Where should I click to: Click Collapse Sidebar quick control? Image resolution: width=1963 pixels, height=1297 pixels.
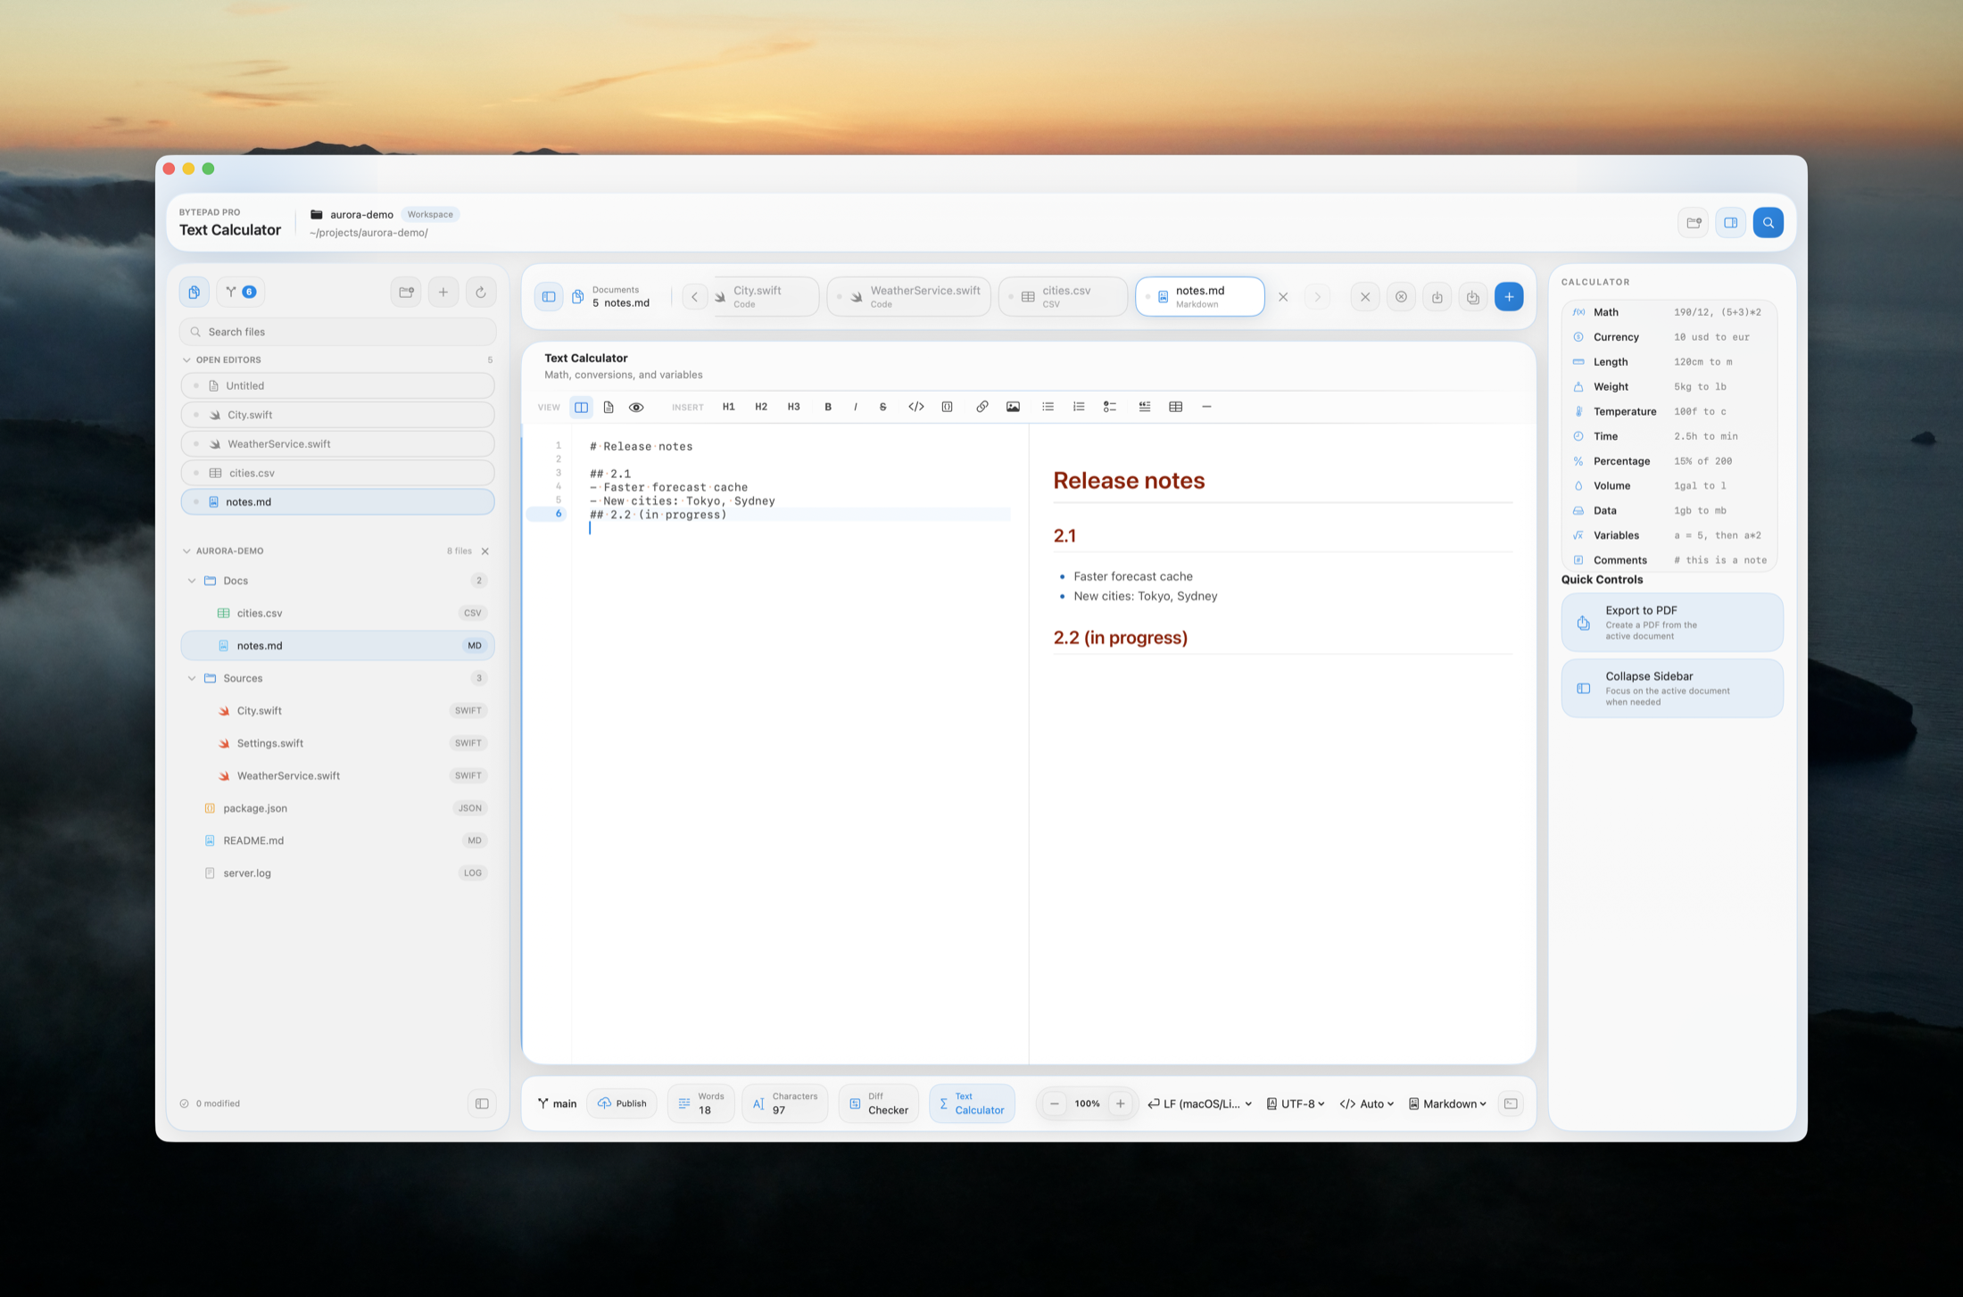1672,689
